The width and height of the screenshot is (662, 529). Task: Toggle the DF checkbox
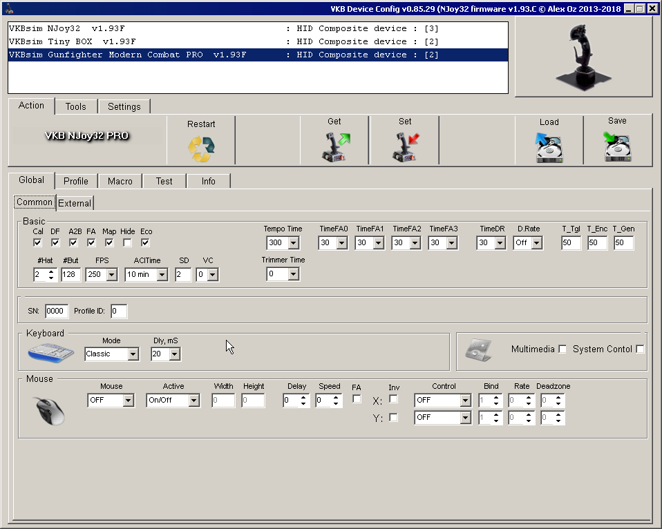point(55,242)
